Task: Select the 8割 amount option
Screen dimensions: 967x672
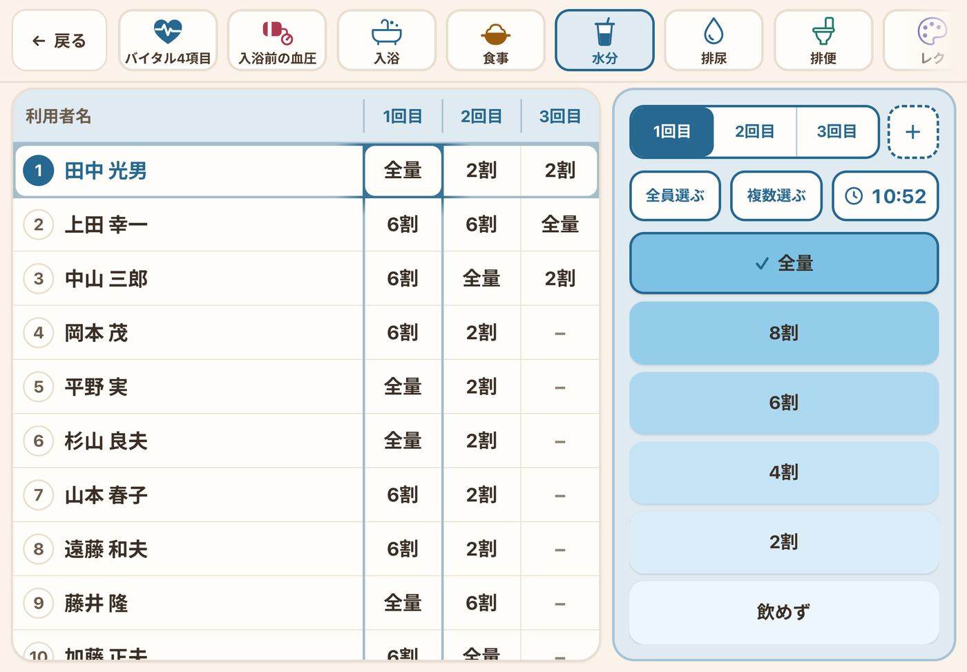Action: [x=784, y=333]
